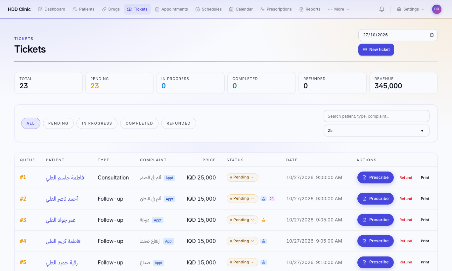The image size is (452, 271).
Task: Print ticket #1
Action: tap(425, 177)
